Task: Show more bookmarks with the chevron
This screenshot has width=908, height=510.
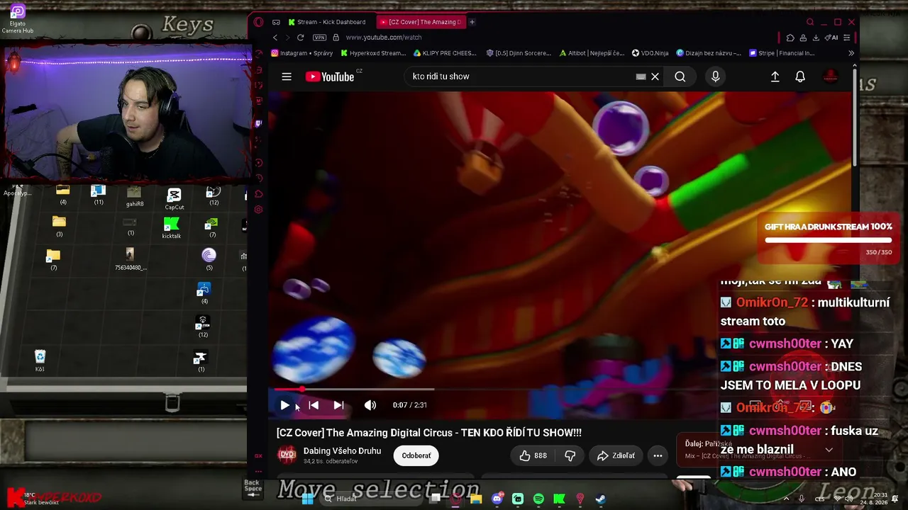Action: (x=851, y=53)
